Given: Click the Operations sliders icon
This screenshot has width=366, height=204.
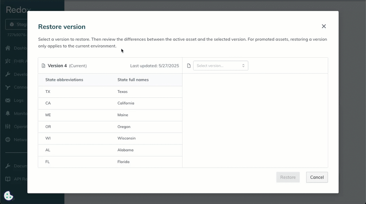Looking at the screenshot, I should 8,126.
